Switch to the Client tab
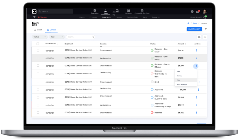 [38, 30]
